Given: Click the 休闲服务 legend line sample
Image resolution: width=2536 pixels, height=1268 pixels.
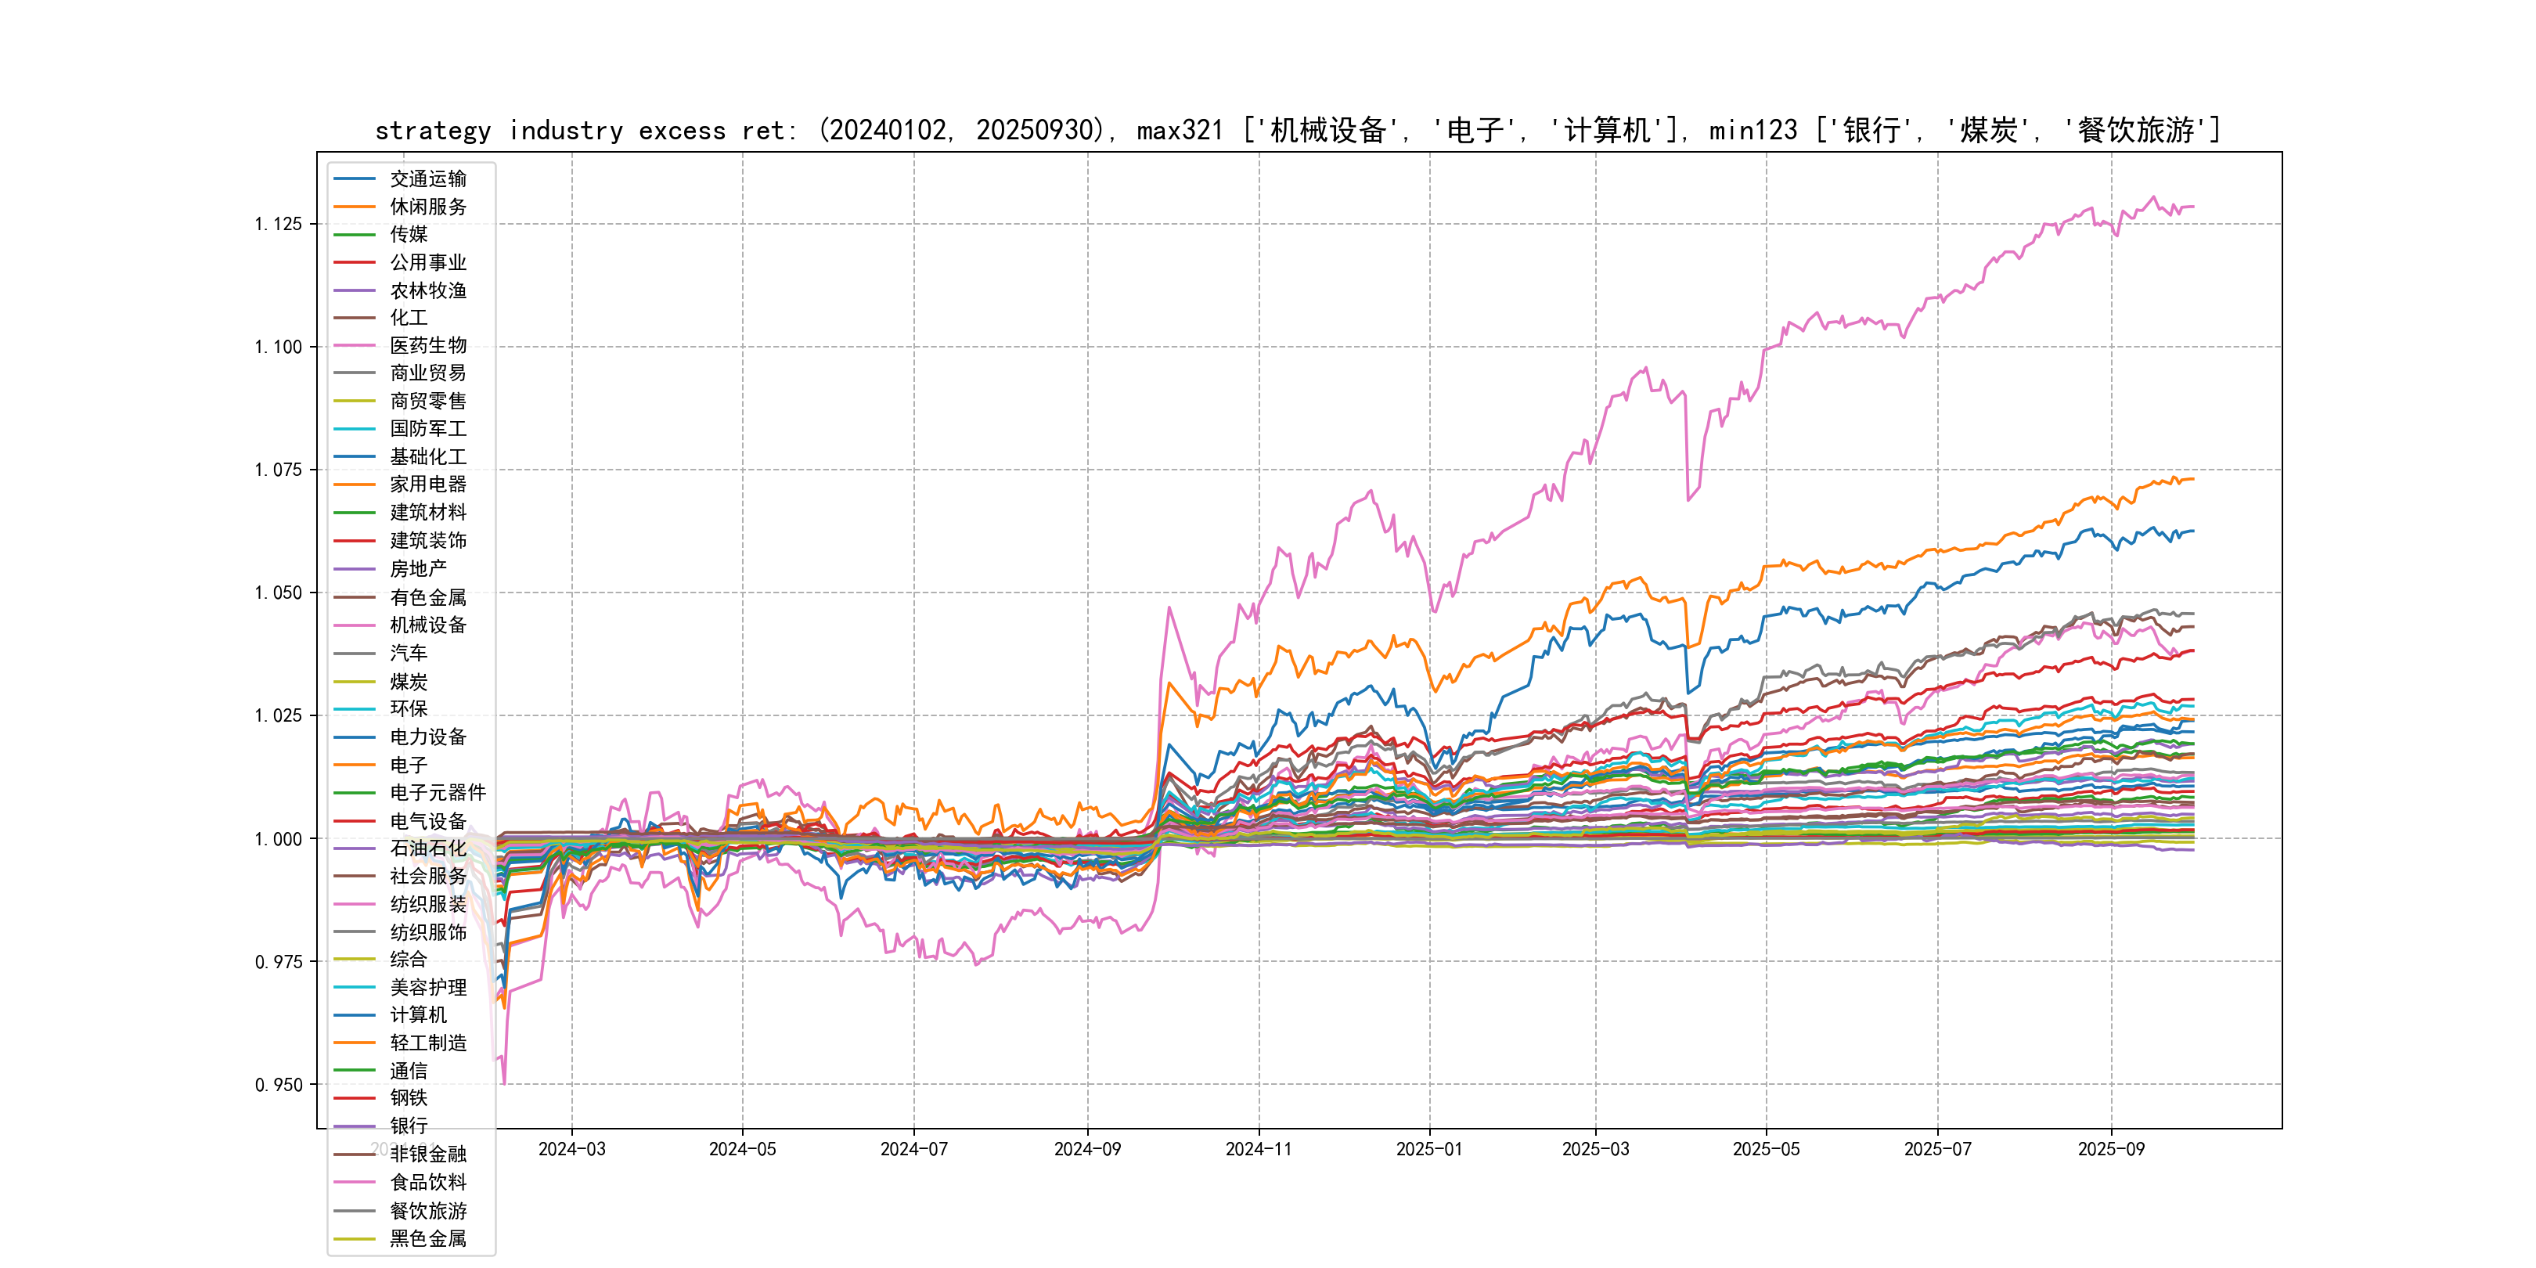Looking at the screenshot, I should (355, 207).
